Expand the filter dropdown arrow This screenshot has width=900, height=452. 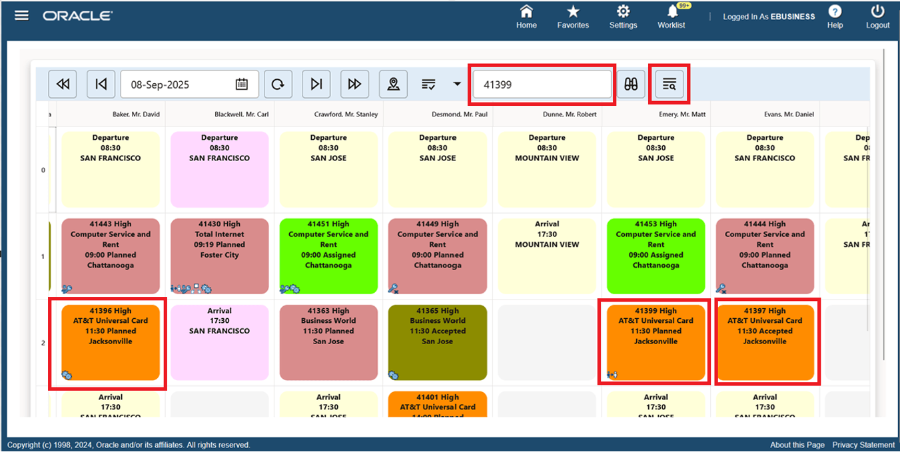pyautogui.click(x=456, y=85)
